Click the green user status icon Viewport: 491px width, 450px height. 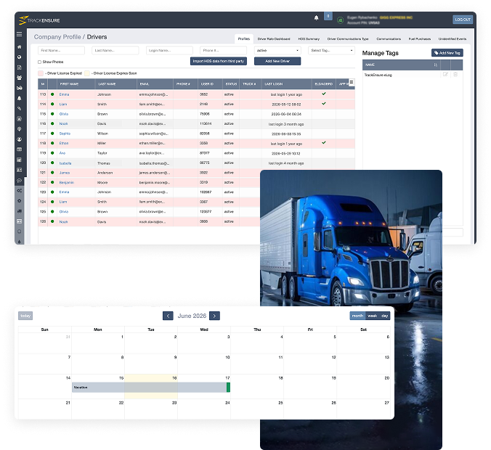click(340, 20)
